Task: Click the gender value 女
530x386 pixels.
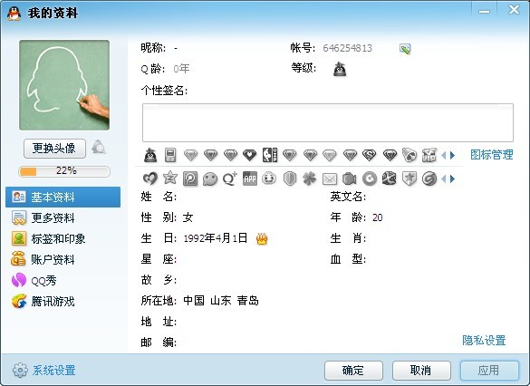Action: pos(188,217)
